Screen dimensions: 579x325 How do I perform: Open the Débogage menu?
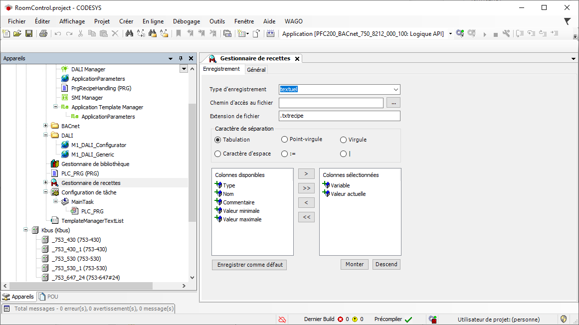[187, 21]
